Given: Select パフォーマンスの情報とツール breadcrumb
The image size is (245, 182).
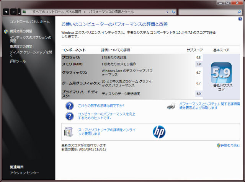Looking at the screenshot, I should tap(111, 12).
